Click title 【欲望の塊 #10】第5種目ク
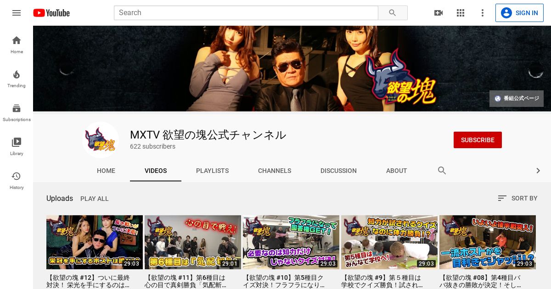 point(284,281)
